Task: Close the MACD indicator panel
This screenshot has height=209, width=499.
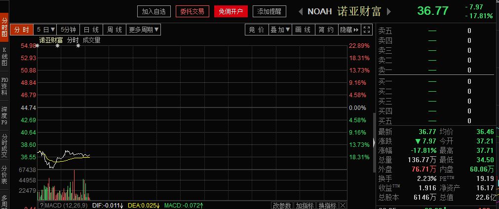Action: point(343,206)
